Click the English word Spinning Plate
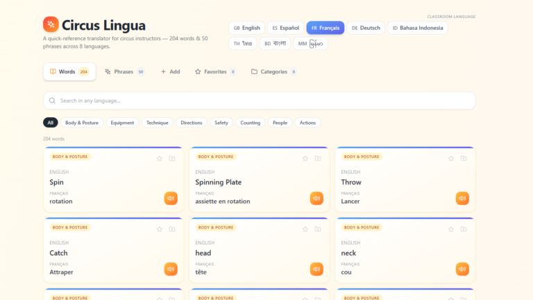Viewport: 533px width, 300px height. point(218,182)
